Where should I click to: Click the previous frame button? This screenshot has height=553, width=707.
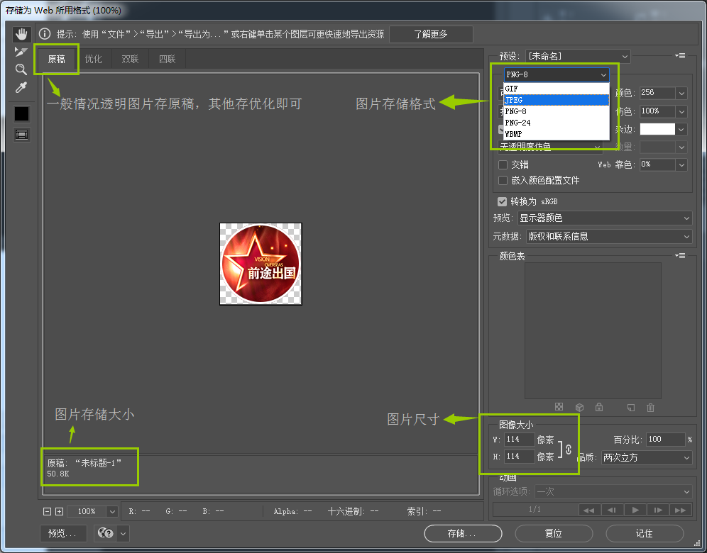(x=612, y=510)
